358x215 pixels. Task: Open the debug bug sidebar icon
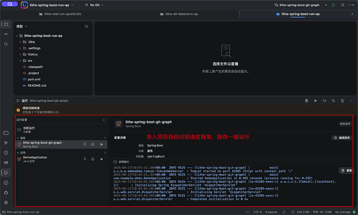pos(6,193)
